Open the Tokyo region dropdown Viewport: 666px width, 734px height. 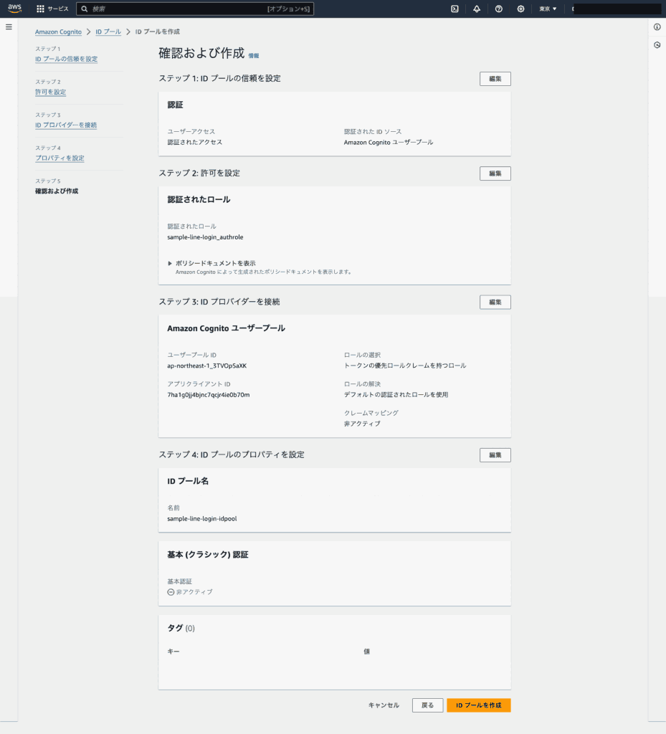pos(548,9)
